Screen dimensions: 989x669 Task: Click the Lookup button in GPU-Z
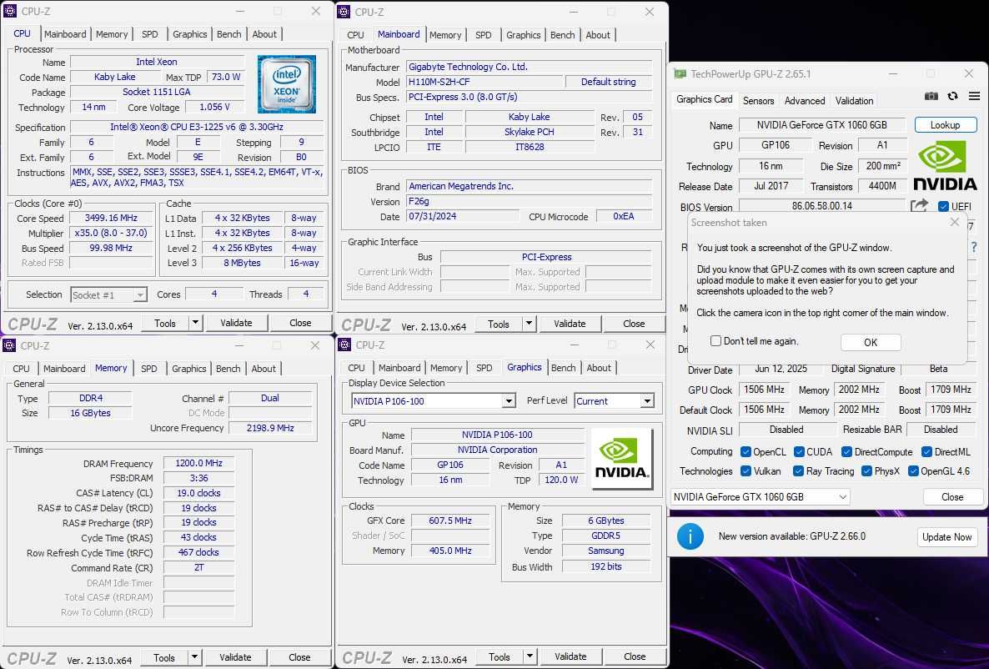[945, 125]
